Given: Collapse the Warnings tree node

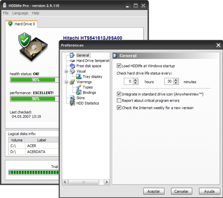Looking at the screenshot, I should coord(66,82).
